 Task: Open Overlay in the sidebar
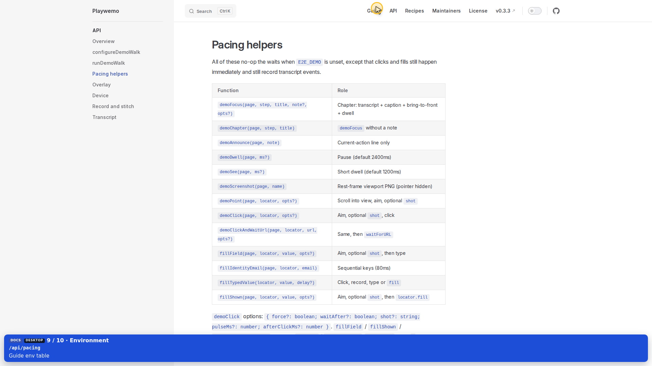click(102, 85)
